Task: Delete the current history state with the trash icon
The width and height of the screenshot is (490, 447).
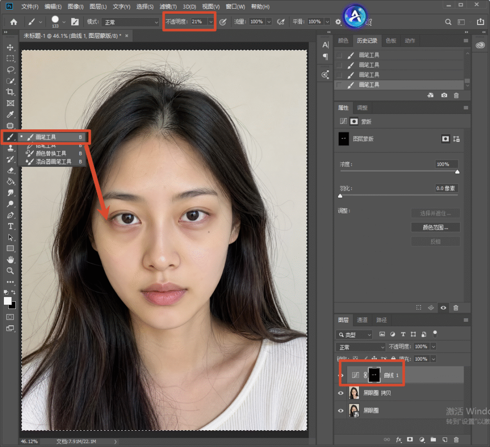Action: pos(456,95)
